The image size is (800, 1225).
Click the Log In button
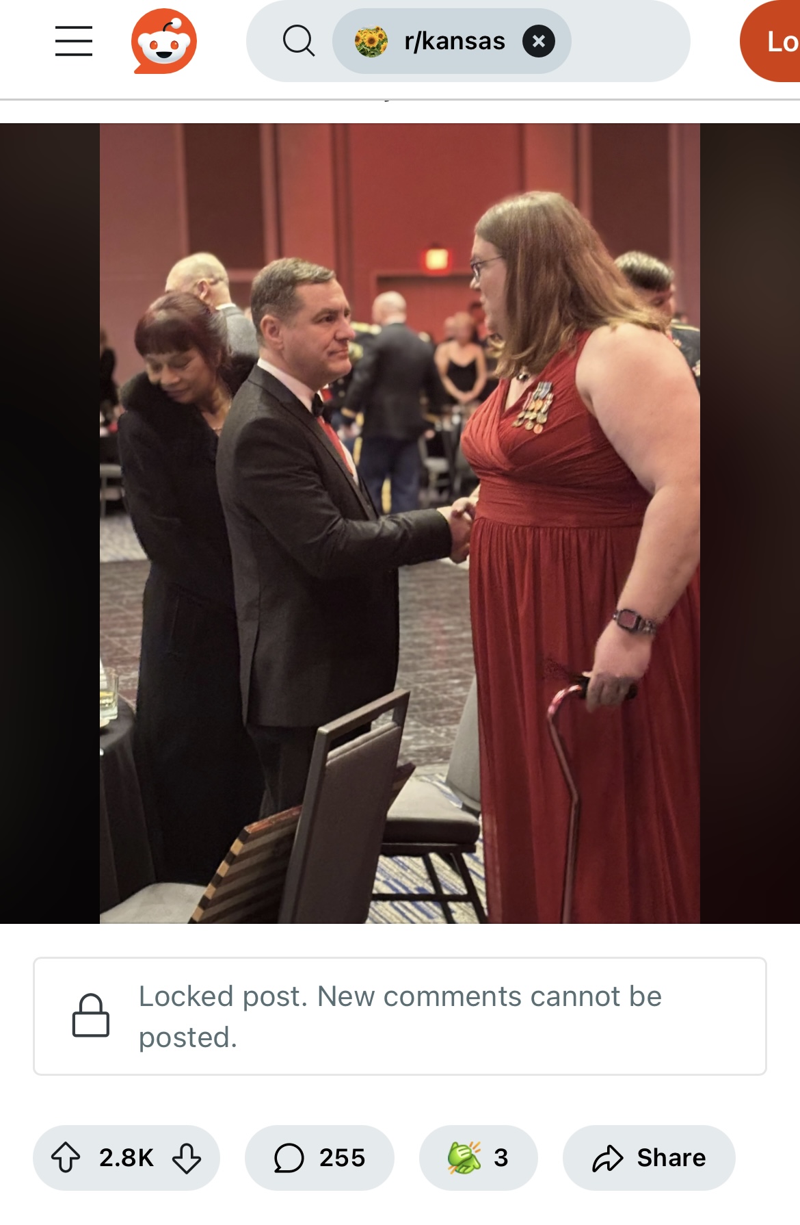point(771,41)
